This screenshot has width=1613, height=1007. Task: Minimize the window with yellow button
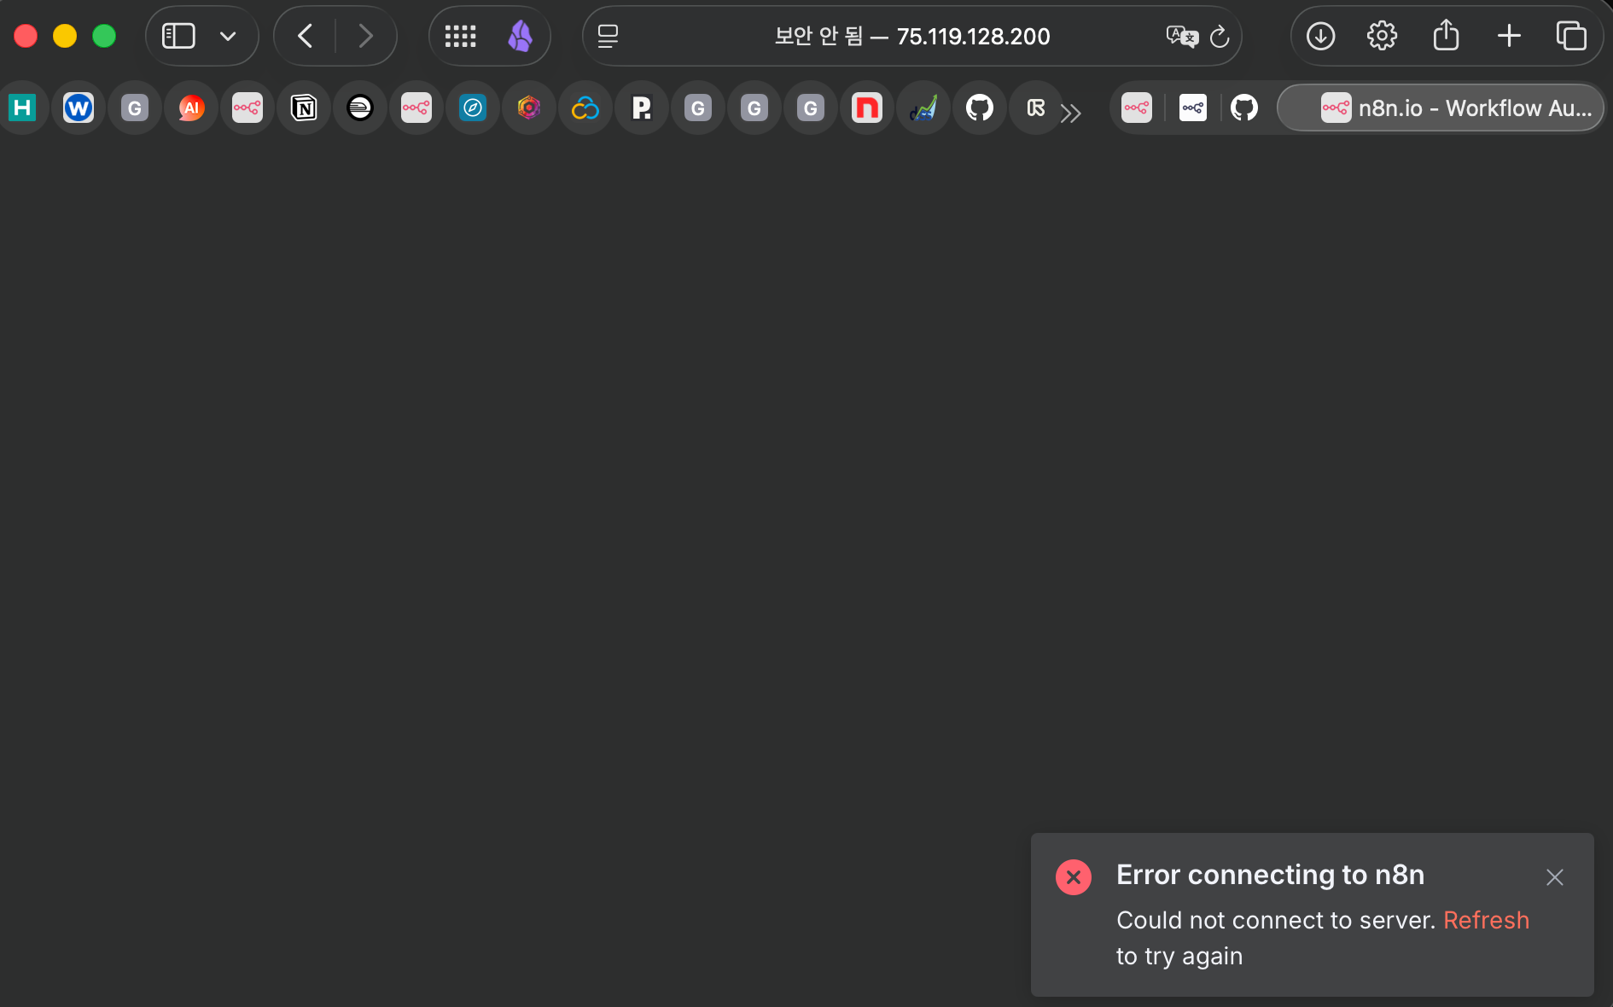[65, 36]
